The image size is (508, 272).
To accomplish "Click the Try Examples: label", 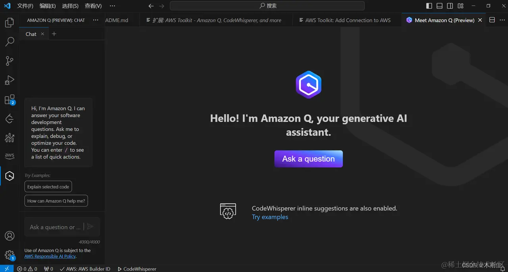I will point(37,175).
